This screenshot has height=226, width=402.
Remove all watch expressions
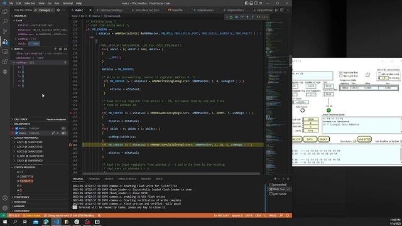pyautogui.click(x=65, y=49)
